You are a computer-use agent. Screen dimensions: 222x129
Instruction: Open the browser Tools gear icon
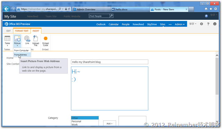(x=216, y=9)
